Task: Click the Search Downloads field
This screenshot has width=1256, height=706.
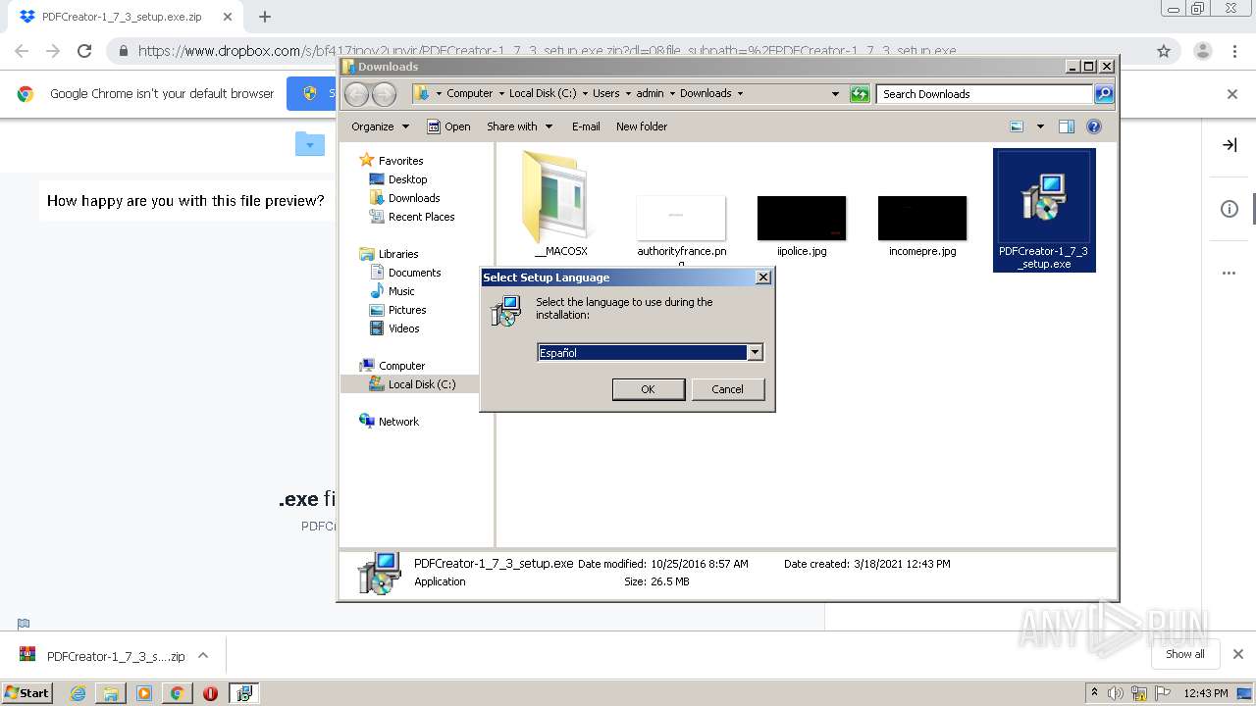Action: (984, 94)
